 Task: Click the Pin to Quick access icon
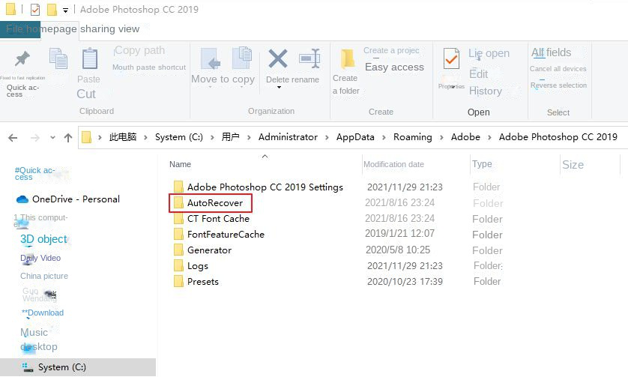click(22, 59)
